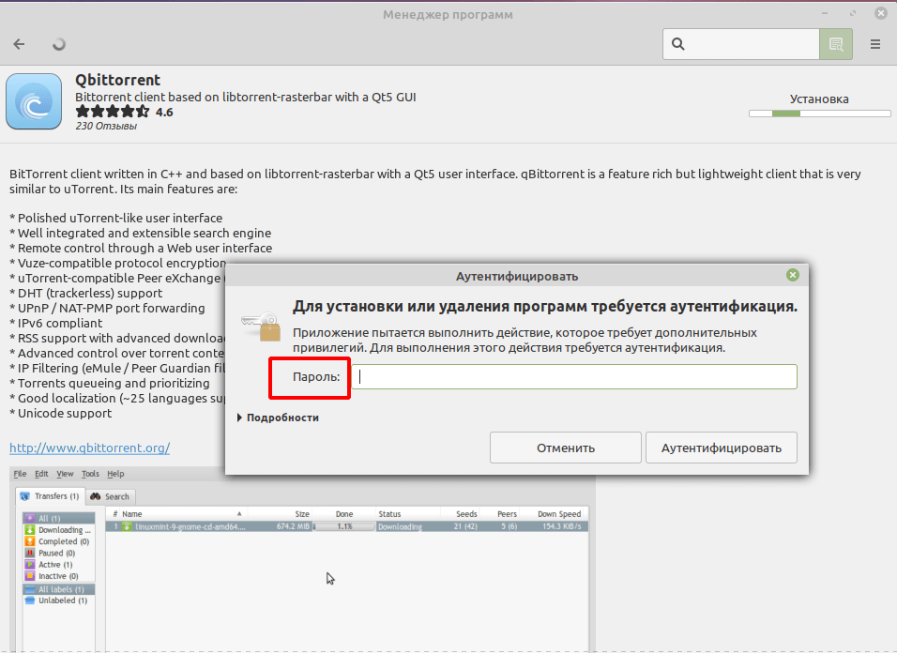Click the Qbittorrent title text
This screenshot has height=653, width=897.
tap(118, 80)
